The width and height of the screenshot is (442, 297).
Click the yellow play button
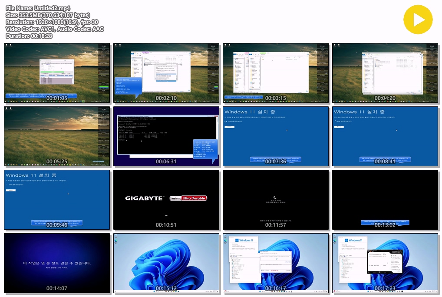click(418, 20)
